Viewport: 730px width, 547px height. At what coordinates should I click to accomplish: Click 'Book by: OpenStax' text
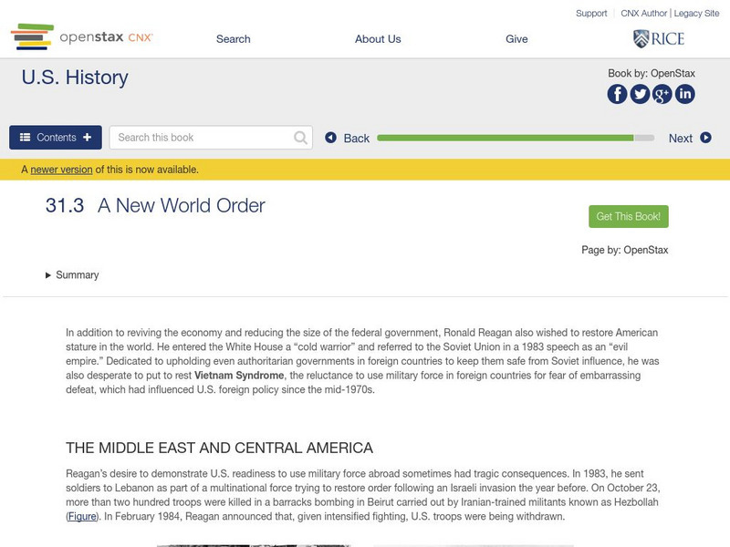point(652,74)
